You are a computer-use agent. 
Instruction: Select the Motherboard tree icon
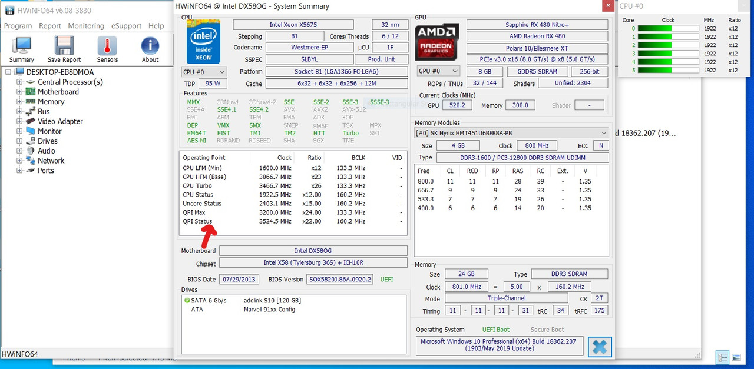point(31,92)
